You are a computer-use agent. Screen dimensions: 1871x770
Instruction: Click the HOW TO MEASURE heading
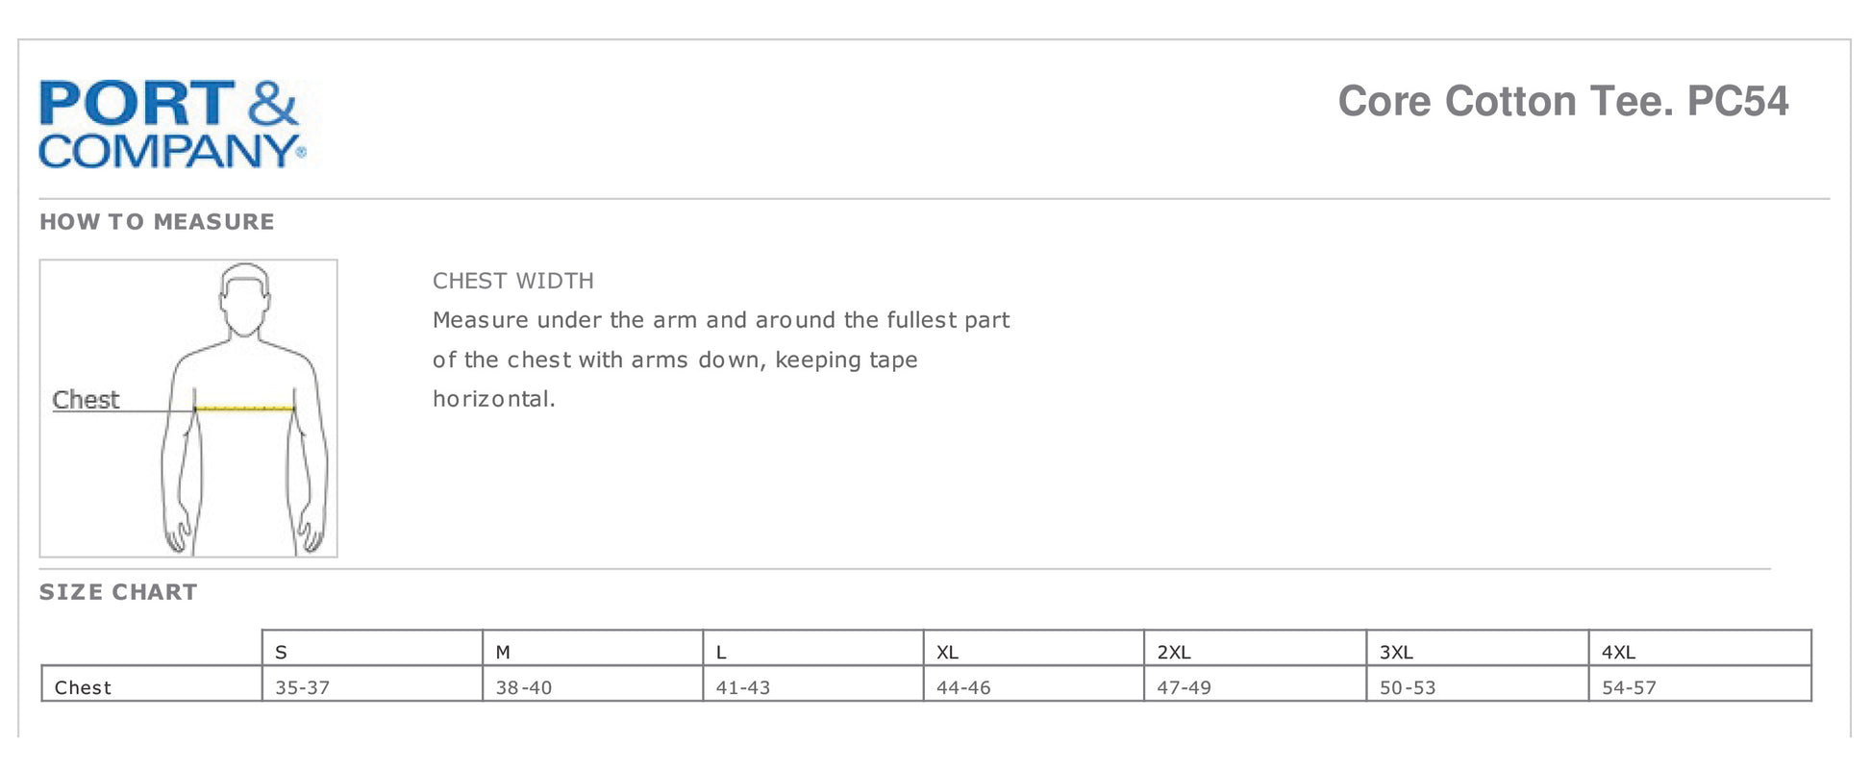157,222
